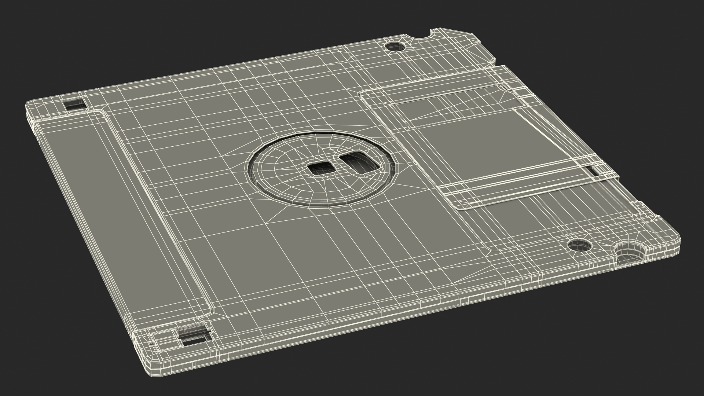Click the round hole near top edge
704x396 pixels.
click(x=394, y=47)
